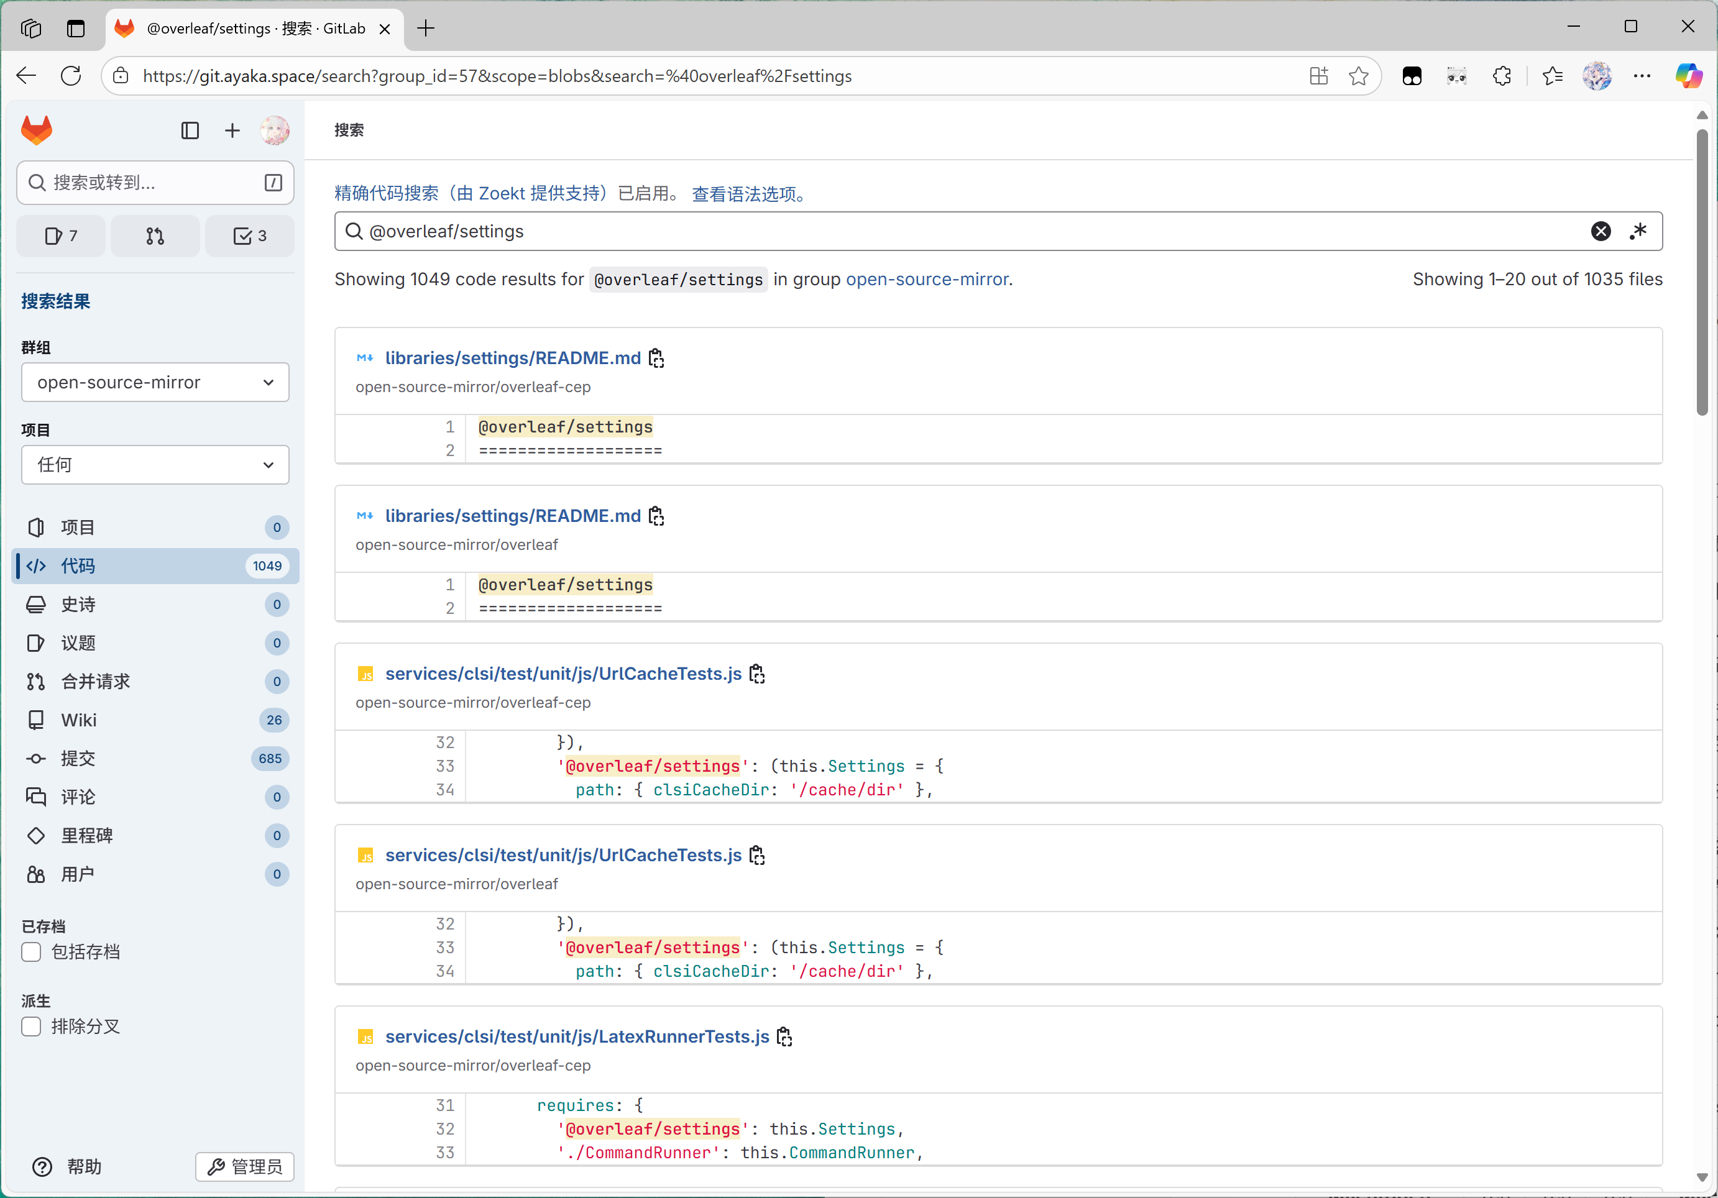Copy path of overleaf-cep libraries/settings/README.md
Screen dimensions: 1718x1198
pos(656,358)
